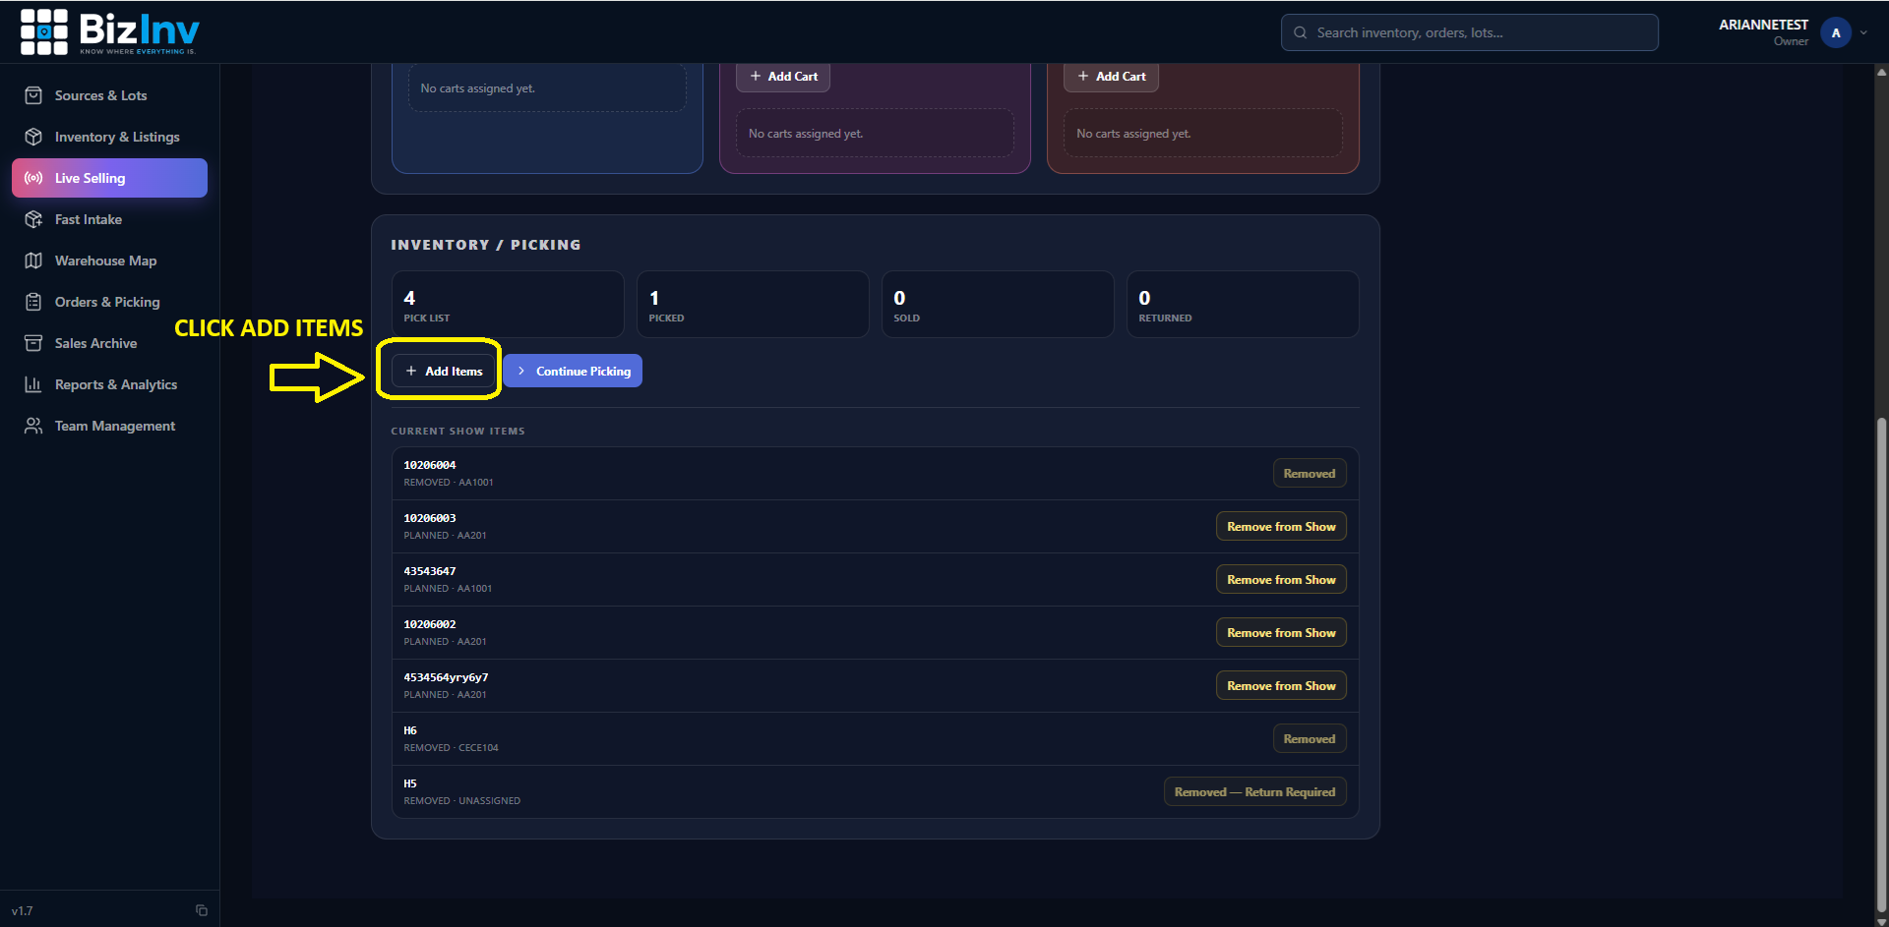Select the Picked count card
The height and width of the screenshot is (927, 1889).
pos(753,305)
